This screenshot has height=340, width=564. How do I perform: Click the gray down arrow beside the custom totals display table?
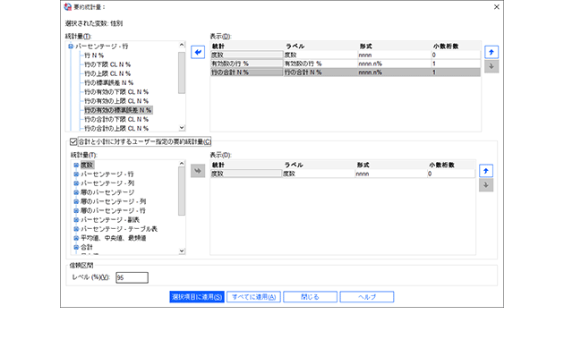click(x=486, y=185)
